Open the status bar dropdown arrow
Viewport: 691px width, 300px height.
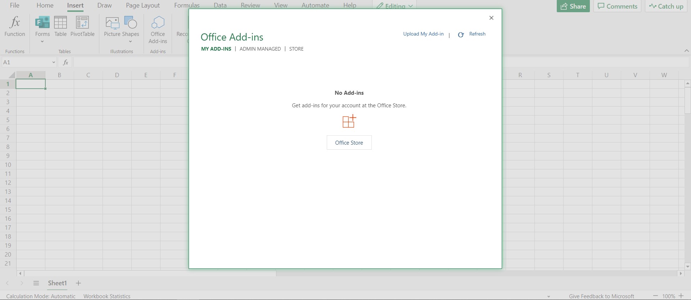[548, 296]
